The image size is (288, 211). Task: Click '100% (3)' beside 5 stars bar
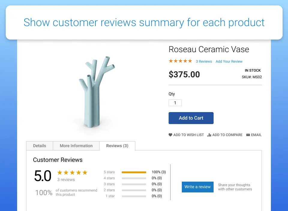pyautogui.click(x=159, y=172)
